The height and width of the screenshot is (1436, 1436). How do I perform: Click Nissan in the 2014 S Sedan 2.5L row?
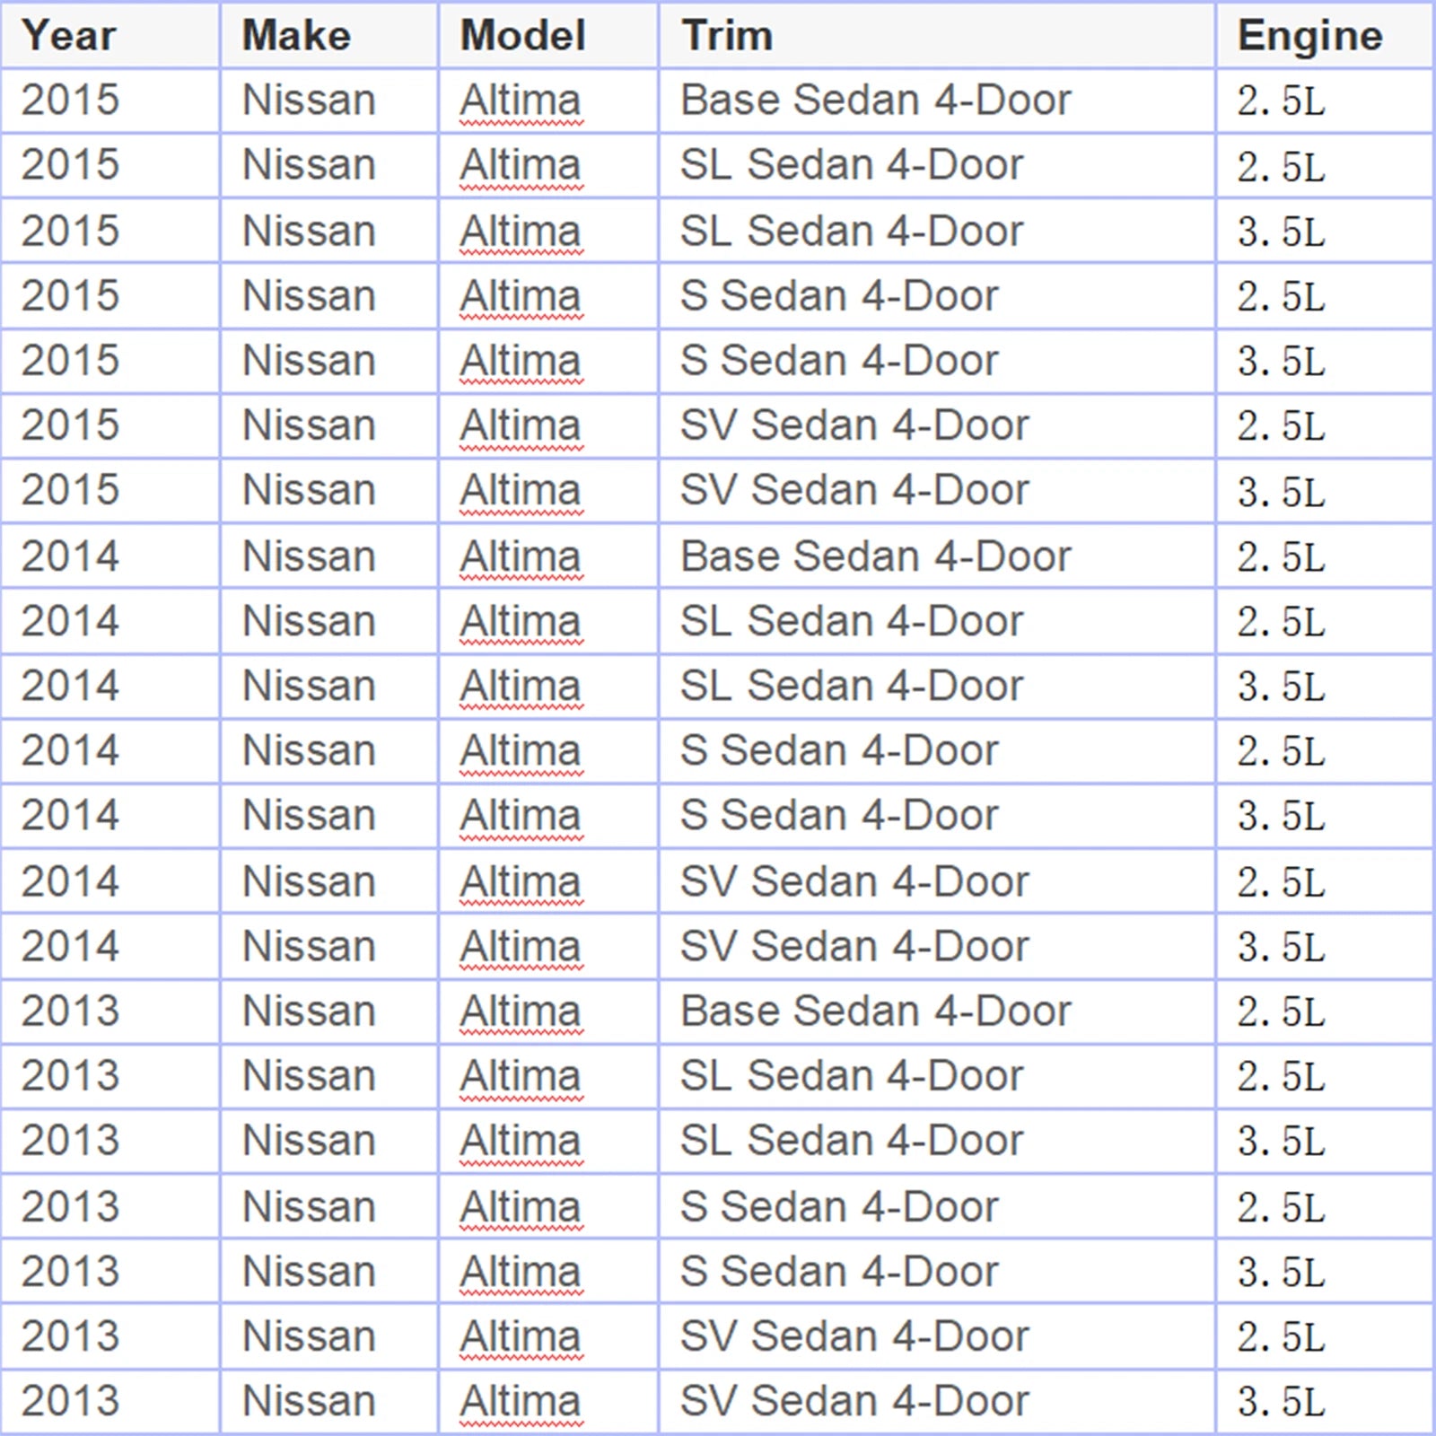tap(309, 750)
